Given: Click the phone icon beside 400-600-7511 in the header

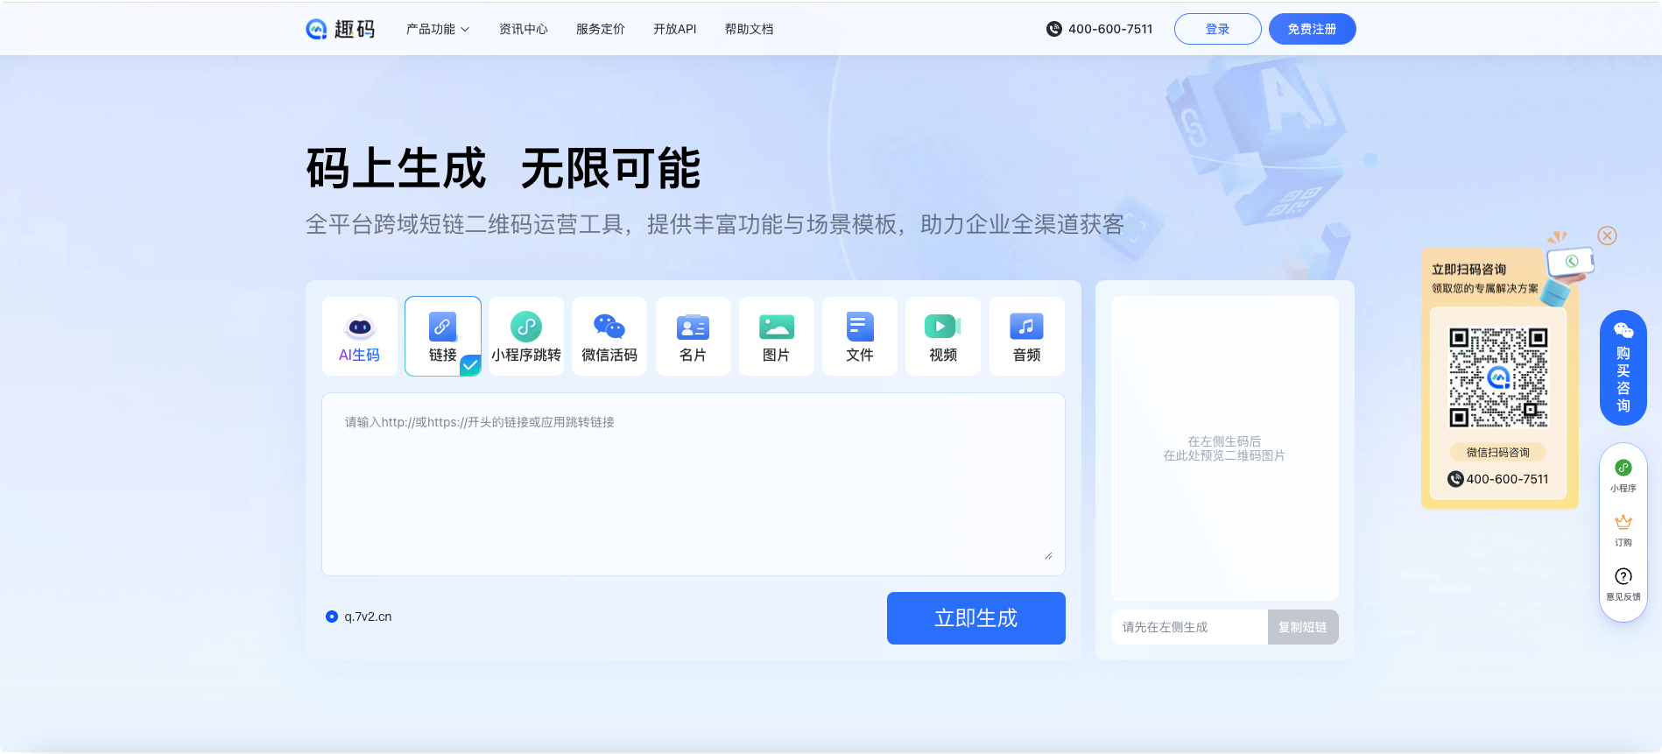Looking at the screenshot, I should tap(1054, 29).
